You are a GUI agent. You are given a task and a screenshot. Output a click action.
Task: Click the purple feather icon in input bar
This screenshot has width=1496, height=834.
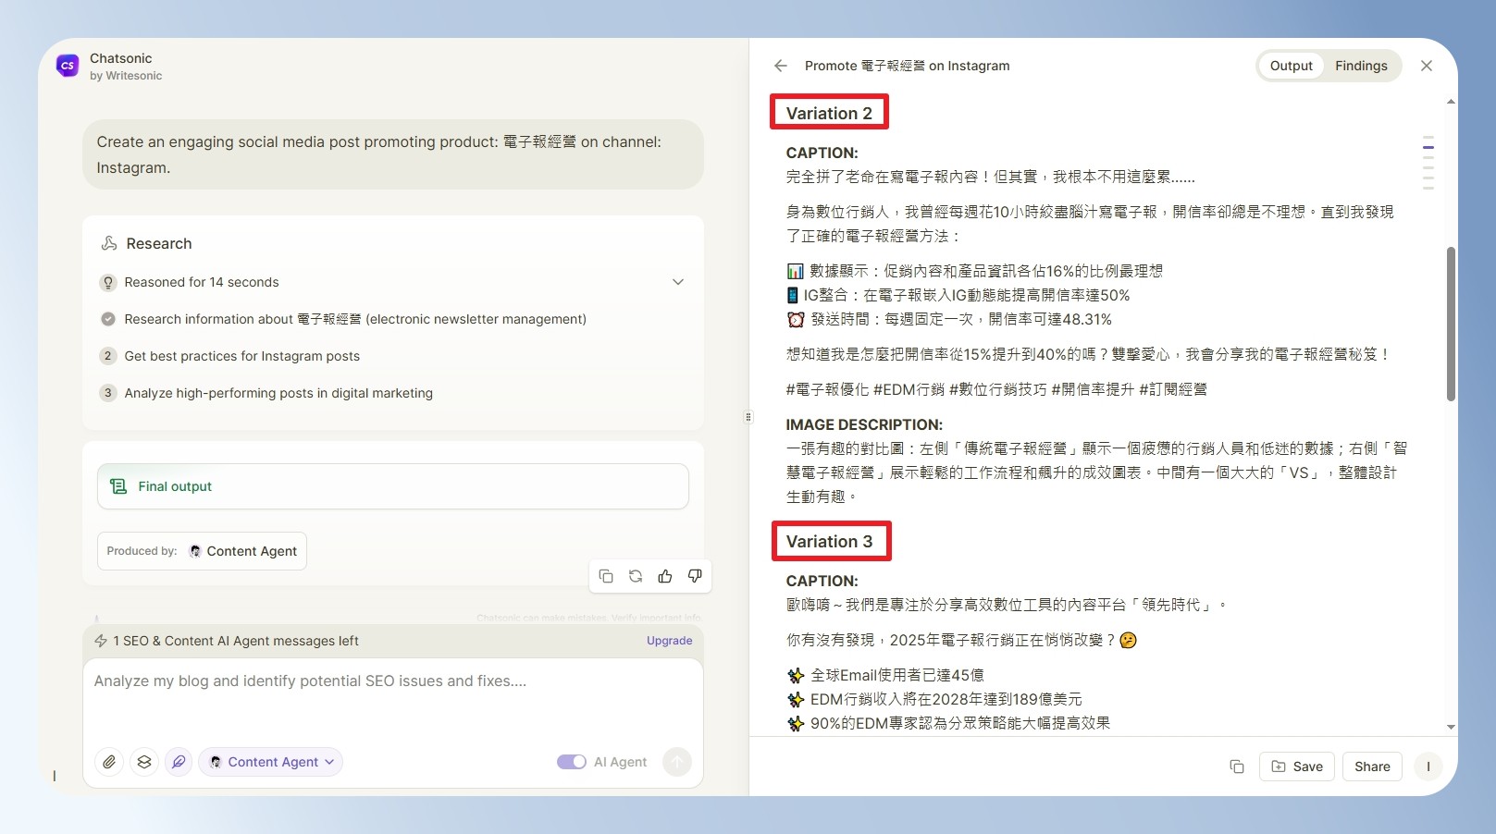point(179,762)
